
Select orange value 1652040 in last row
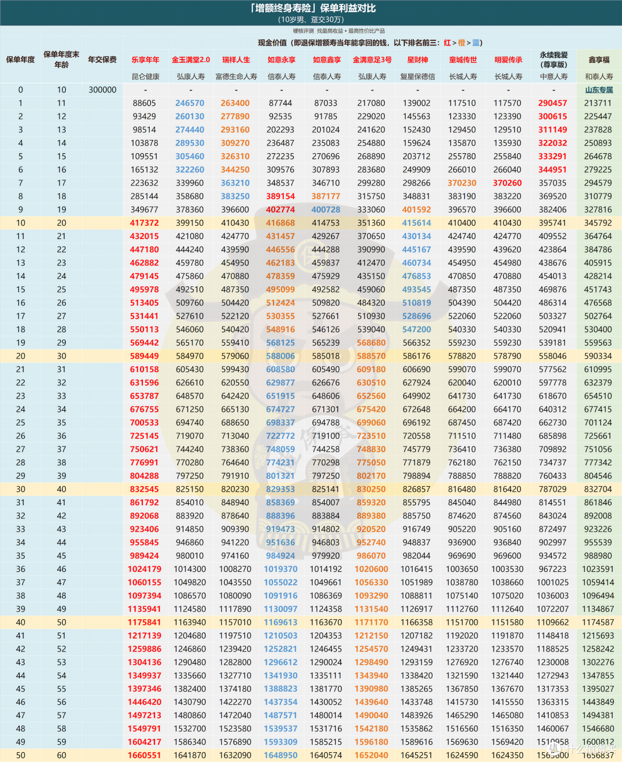(x=371, y=755)
